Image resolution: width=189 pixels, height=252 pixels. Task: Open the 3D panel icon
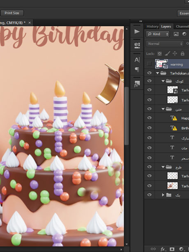pos(137,45)
